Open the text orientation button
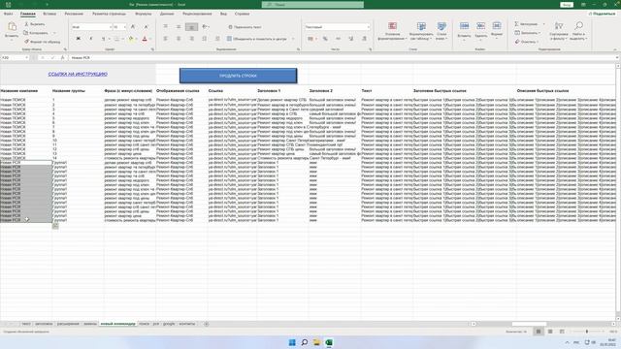Screen dimensions: 621x349 (205, 27)
